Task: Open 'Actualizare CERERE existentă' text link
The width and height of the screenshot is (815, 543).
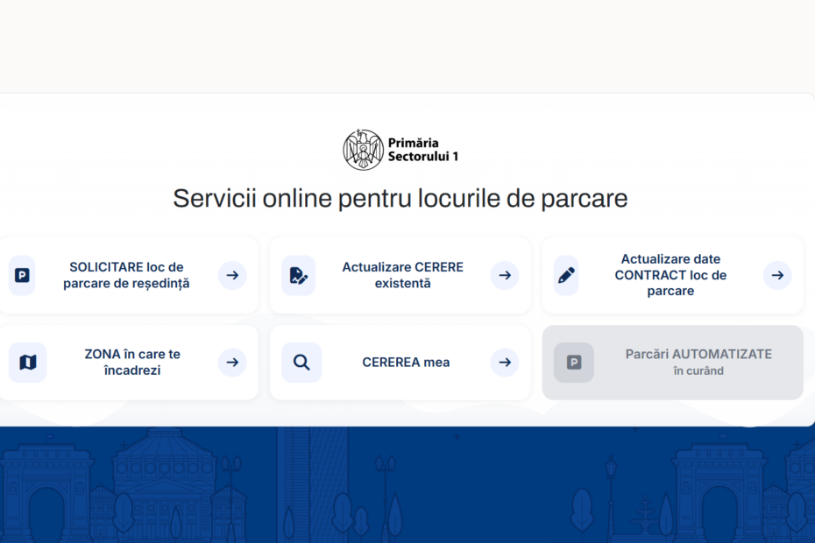Action: 402,275
